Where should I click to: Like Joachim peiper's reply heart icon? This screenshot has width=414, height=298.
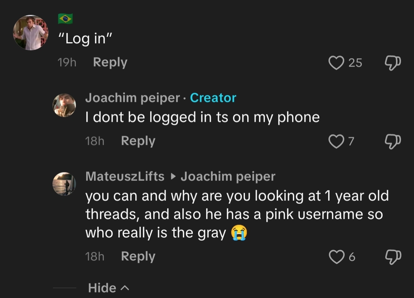[x=336, y=141]
